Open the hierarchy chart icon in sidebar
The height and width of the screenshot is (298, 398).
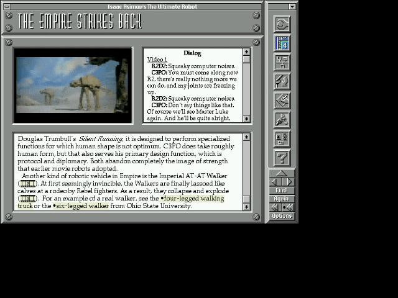tap(282, 62)
